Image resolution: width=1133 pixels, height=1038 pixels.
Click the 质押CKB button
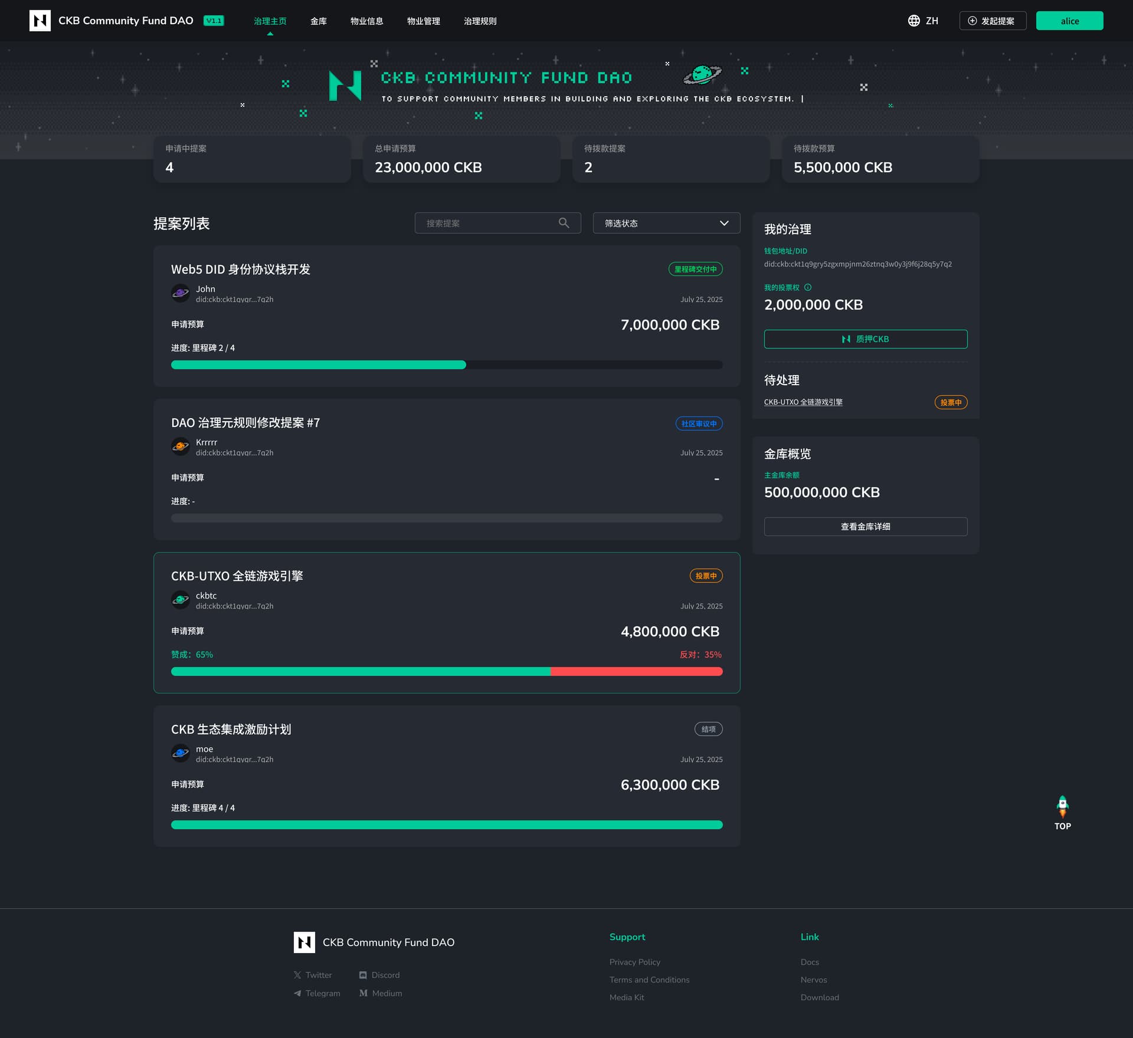point(865,339)
